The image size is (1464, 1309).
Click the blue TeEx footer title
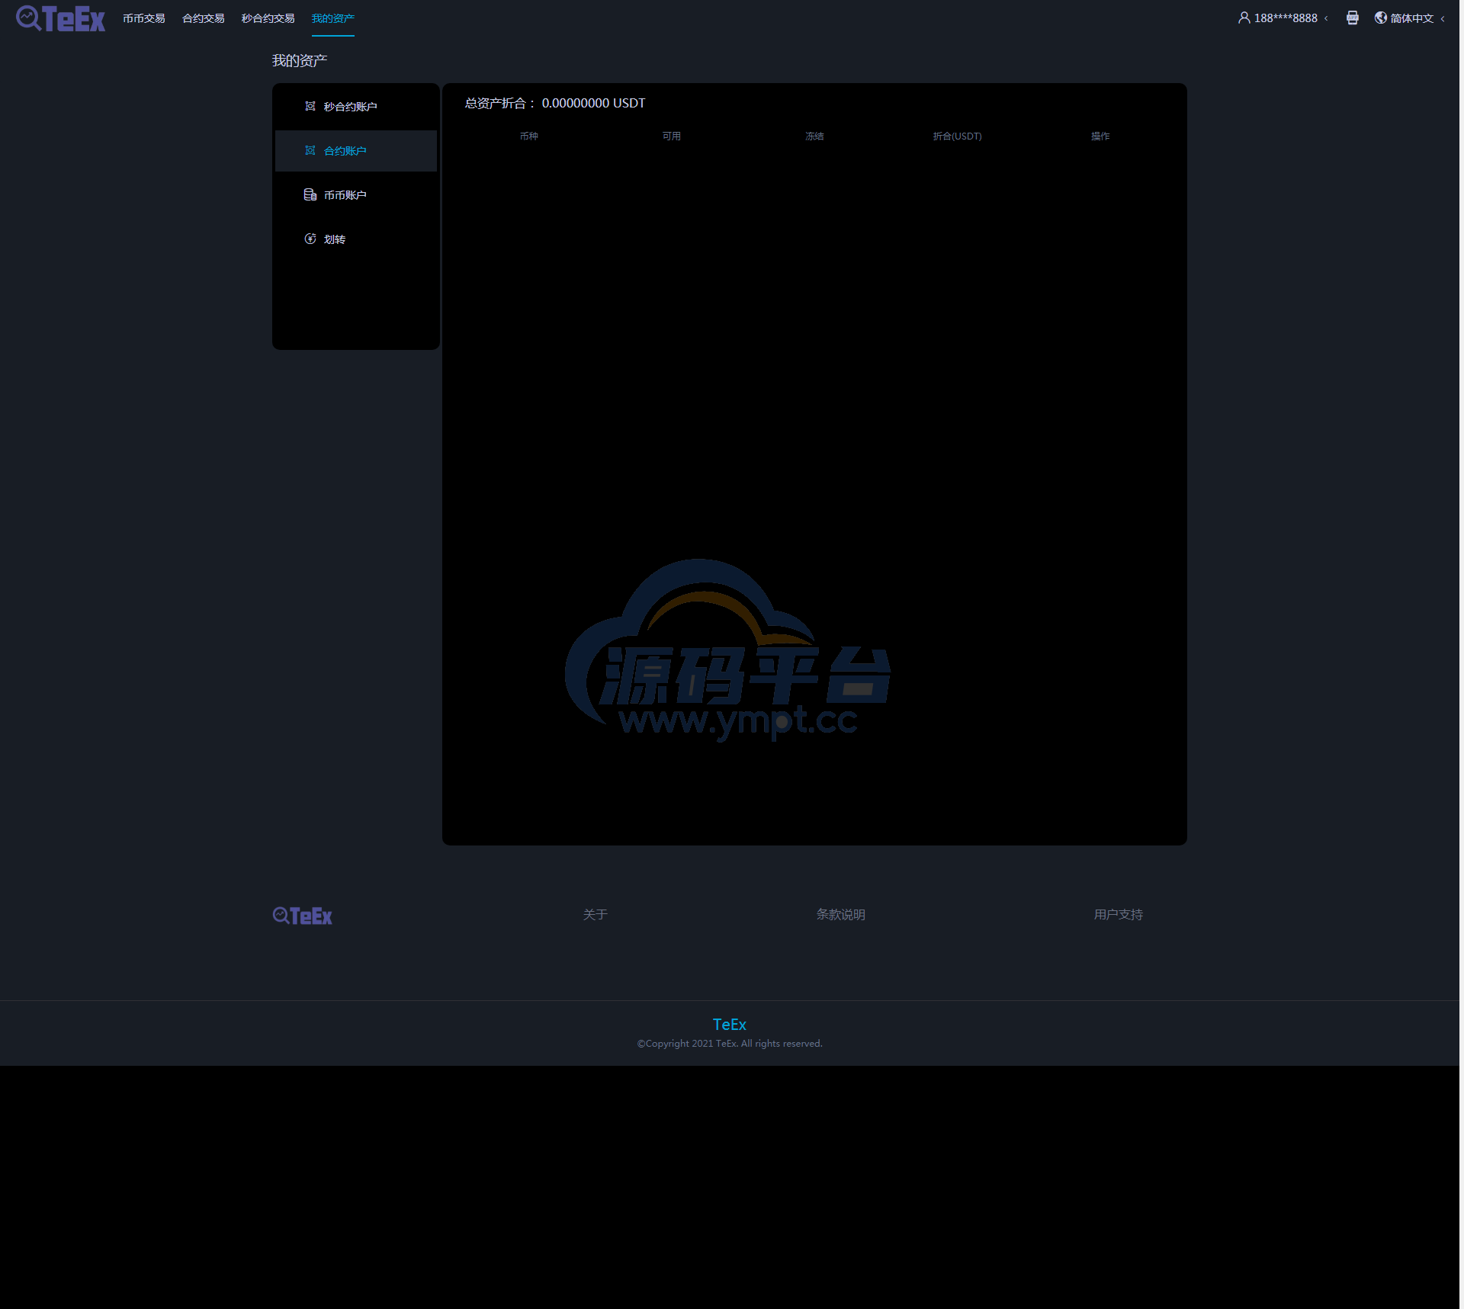pyautogui.click(x=730, y=1025)
